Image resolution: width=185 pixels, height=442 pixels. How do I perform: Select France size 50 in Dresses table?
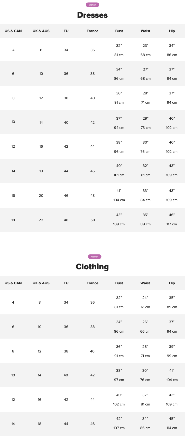[x=93, y=220]
